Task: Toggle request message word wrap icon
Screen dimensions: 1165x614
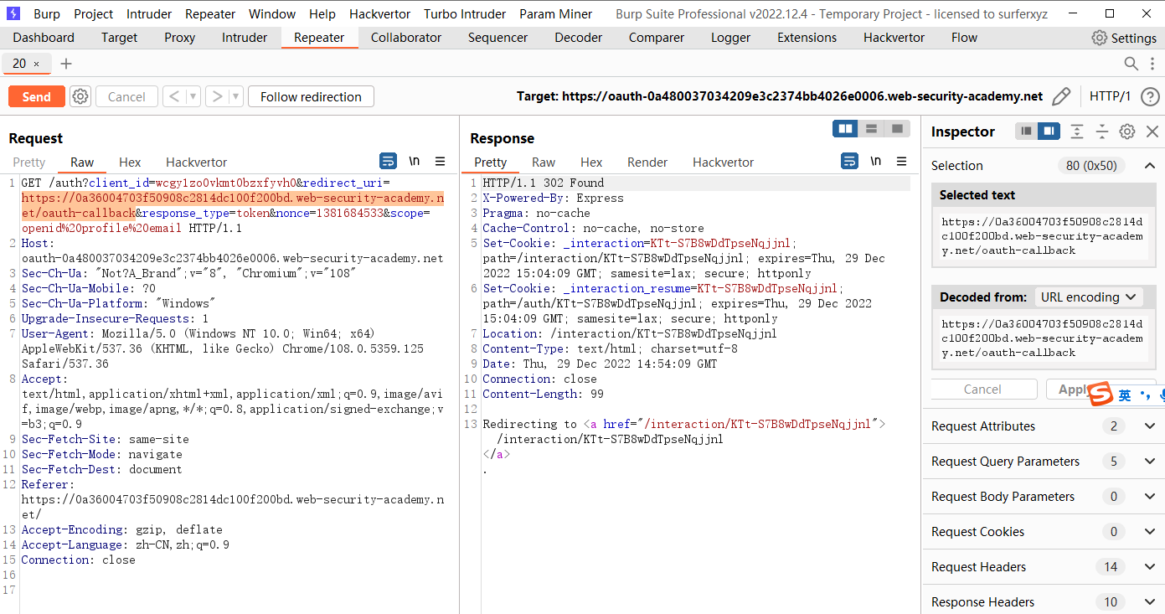Action: click(388, 161)
